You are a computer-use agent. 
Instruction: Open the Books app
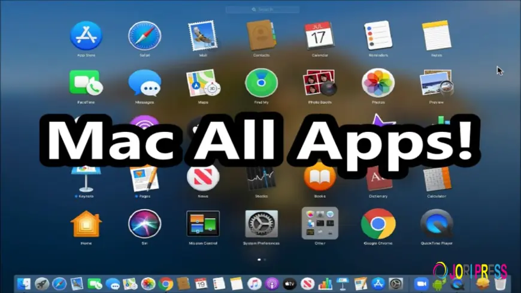click(x=320, y=177)
